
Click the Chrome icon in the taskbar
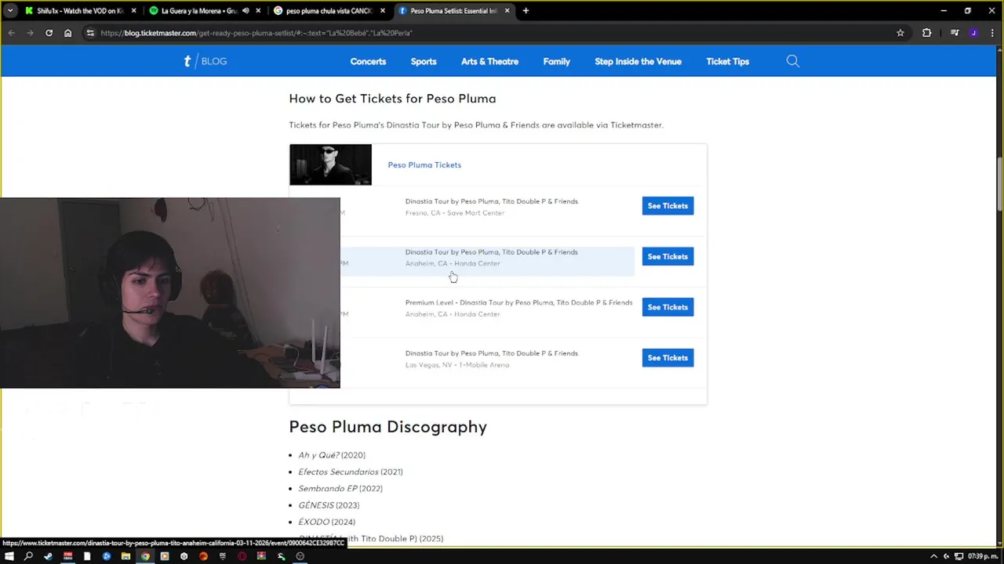click(x=145, y=556)
